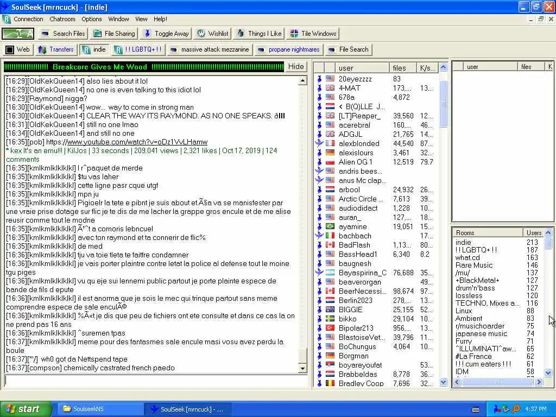This screenshot has width=556, height=417.
Task: Click the Rooms list scroll-down arrow
Action: 548,372
